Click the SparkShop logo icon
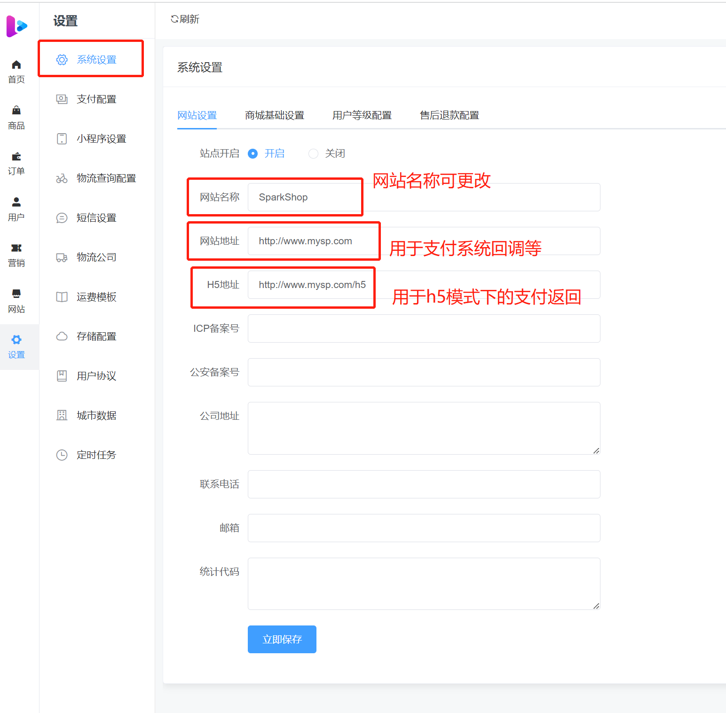 (x=16, y=26)
